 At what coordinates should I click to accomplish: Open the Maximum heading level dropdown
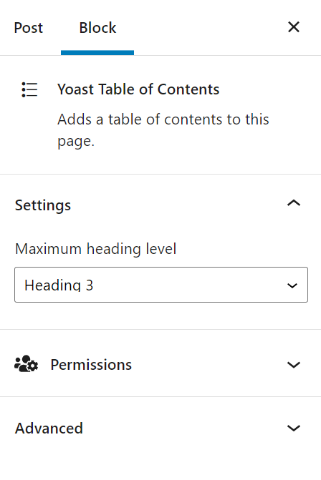161,285
